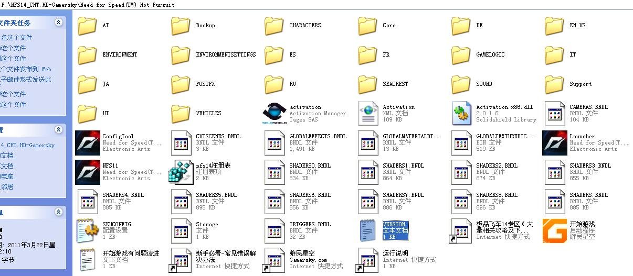
Task: Select the Launcher Need for Speed icon
Action: (554, 143)
